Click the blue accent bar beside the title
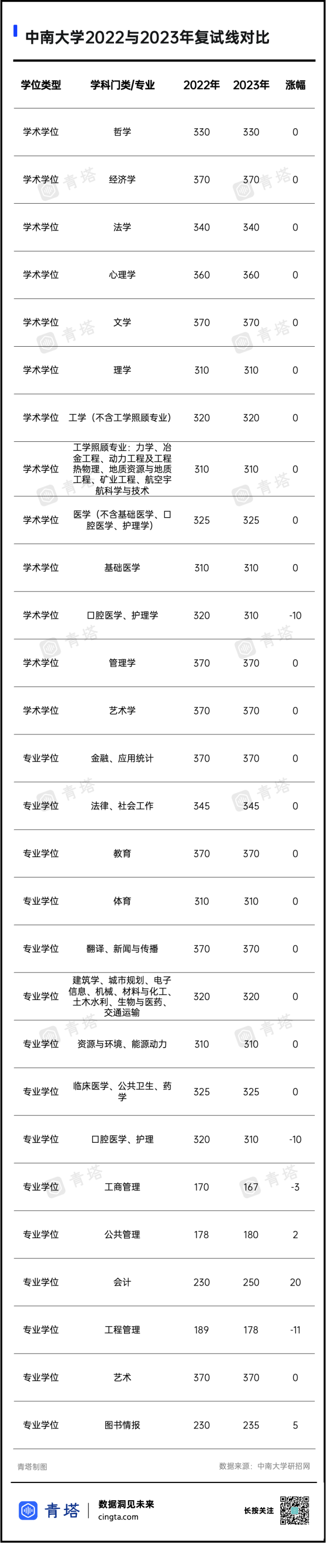 click(x=16, y=31)
